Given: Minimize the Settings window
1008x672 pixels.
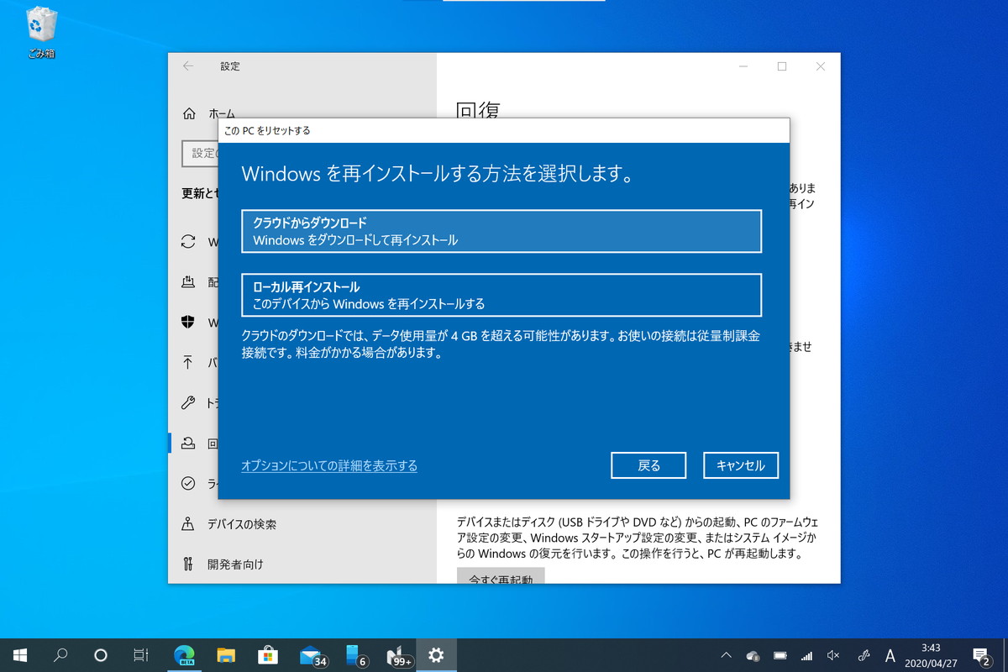Looking at the screenshot, I should [x=743, y=66].
